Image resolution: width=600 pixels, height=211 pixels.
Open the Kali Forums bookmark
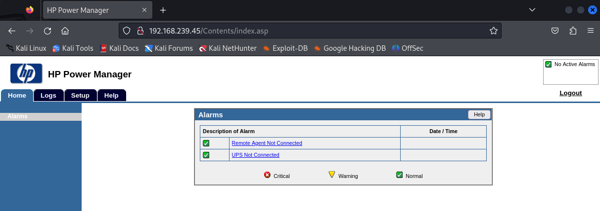coord(169,48)
